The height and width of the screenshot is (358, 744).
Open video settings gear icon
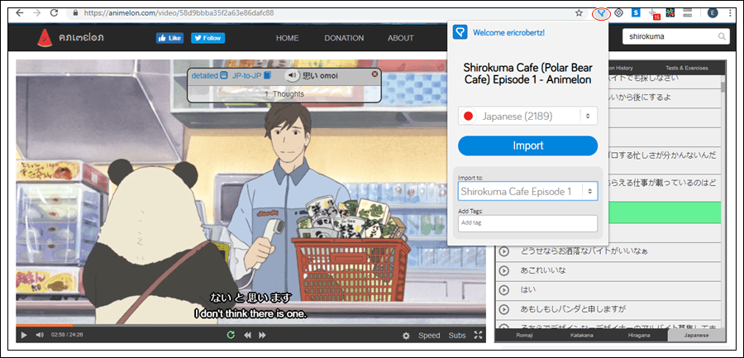(x=406, y=335)
